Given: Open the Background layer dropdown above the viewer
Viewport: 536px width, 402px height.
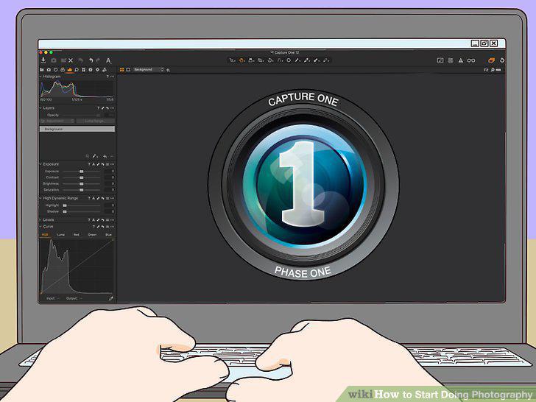Looking at the screenshot, I should tap(149, 70).
